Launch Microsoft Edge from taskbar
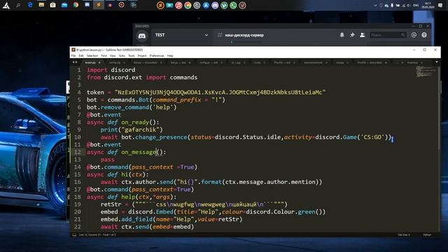Image resolution: width=448 pixels, height=252 pixels. (30, 5)
